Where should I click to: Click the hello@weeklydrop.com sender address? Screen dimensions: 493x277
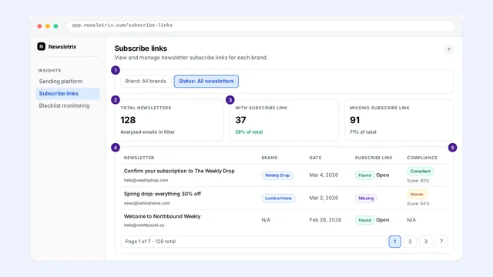coord(146,180)
